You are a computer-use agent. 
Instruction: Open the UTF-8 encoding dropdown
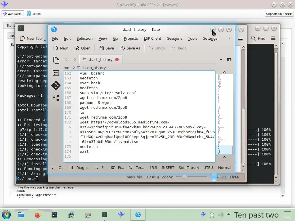(208, 167)
